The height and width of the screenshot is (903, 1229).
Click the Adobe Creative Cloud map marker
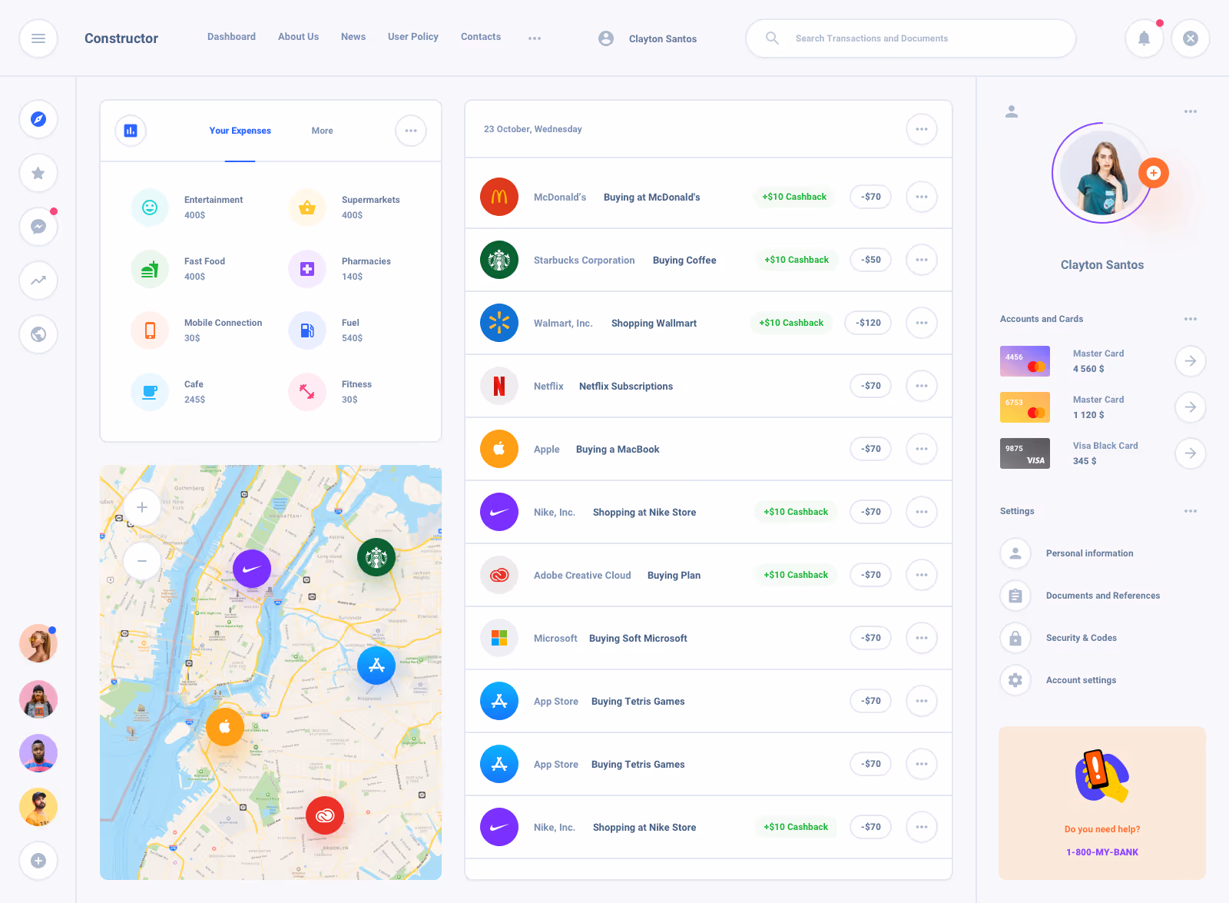click(x=325, y=815)
